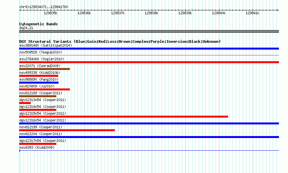Select the red bar under nsv612199
The image size is (288, 173).
point(67,130)
